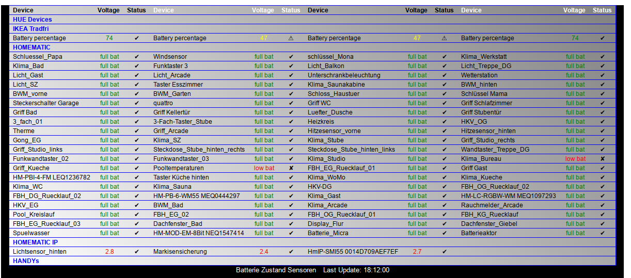Open the IKEA Tradfri section header
This screenshot has height=278, width=631.
pos(31,29)
